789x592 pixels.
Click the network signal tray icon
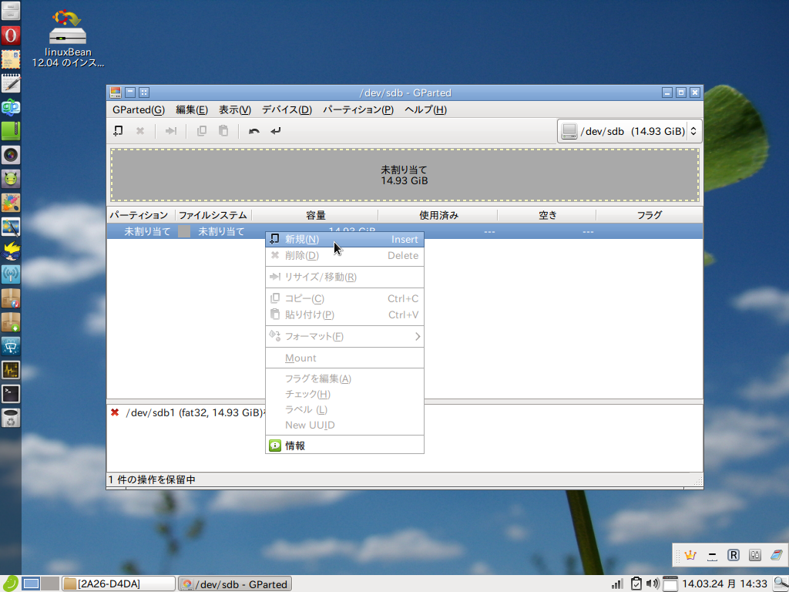(617, 584)
